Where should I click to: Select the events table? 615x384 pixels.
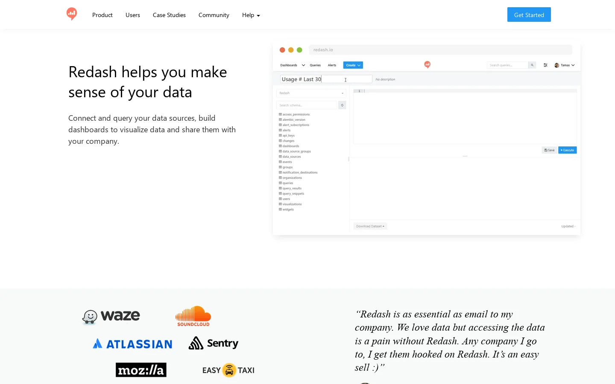[285, 162]
